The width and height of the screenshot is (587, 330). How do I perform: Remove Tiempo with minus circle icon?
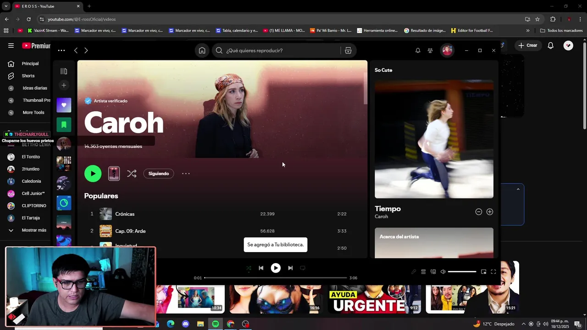click(479, 212)
